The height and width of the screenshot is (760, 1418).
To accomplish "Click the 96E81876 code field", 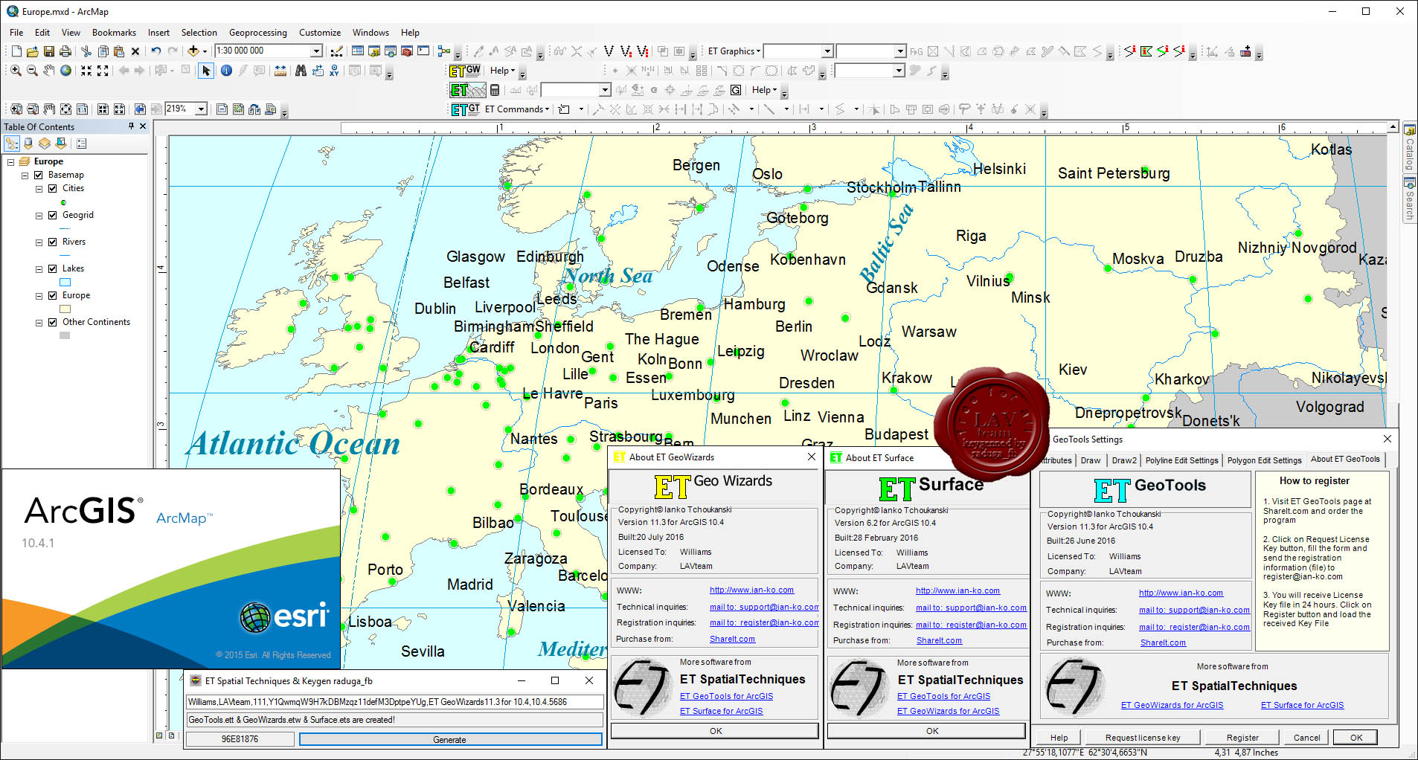I will click(x=240, y=740).
